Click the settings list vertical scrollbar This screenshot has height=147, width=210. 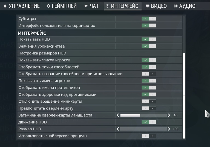pos(184,96)
